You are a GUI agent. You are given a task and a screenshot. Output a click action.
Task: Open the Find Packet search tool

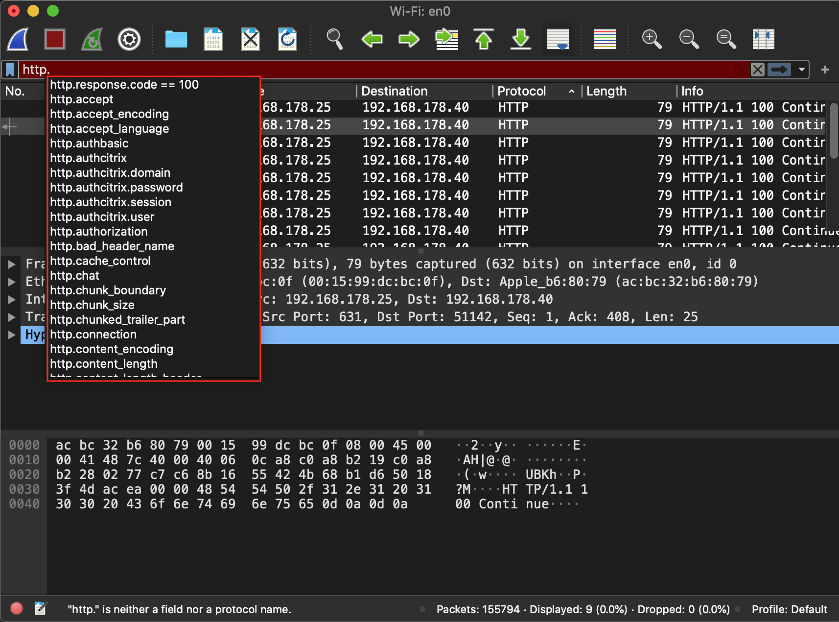(x=335, y=39)
